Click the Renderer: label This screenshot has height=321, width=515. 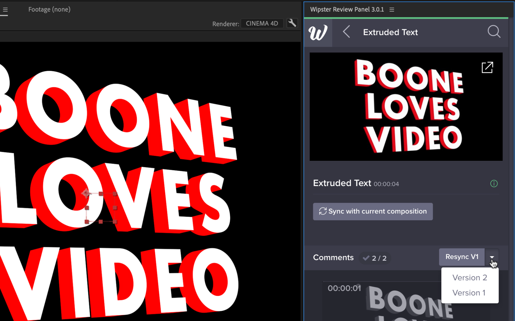coord(226,24)
